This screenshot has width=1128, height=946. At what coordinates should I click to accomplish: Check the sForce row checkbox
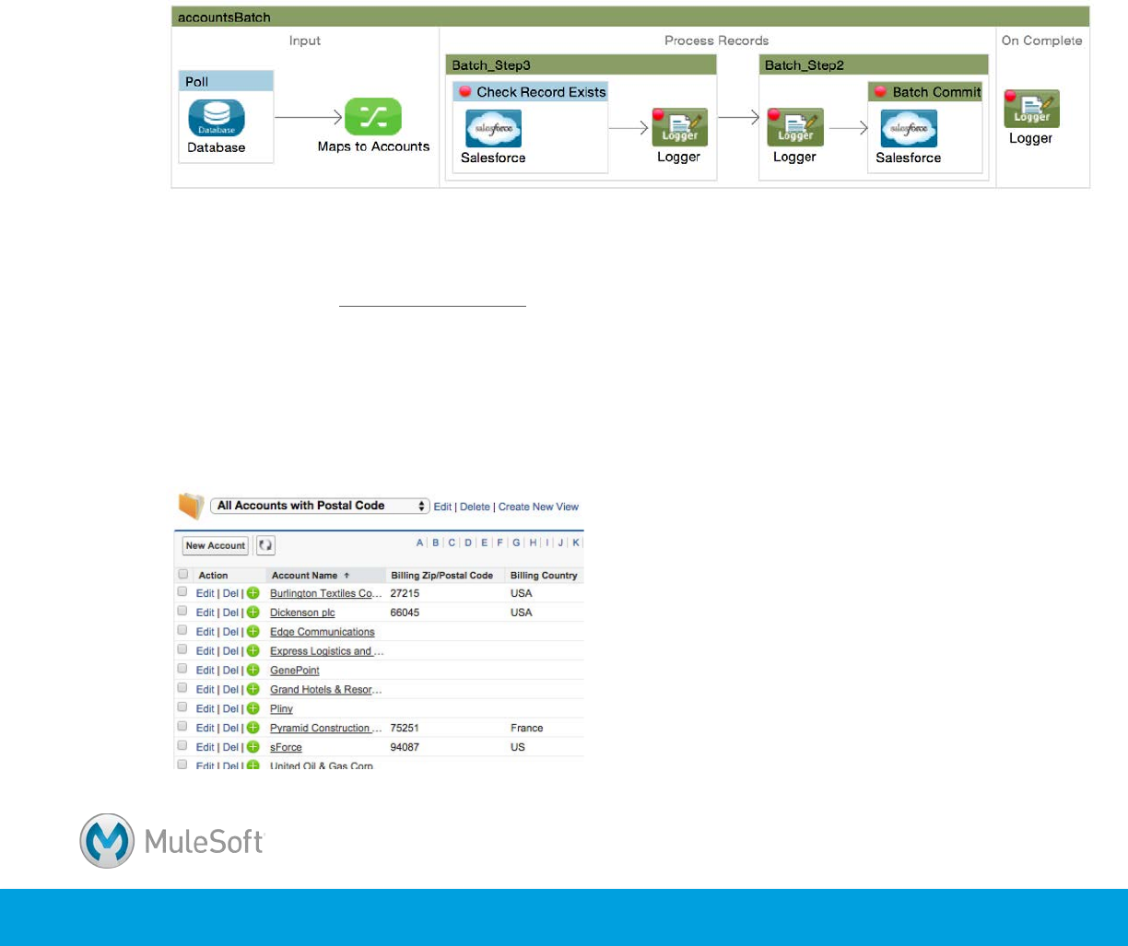pos(182,746)
